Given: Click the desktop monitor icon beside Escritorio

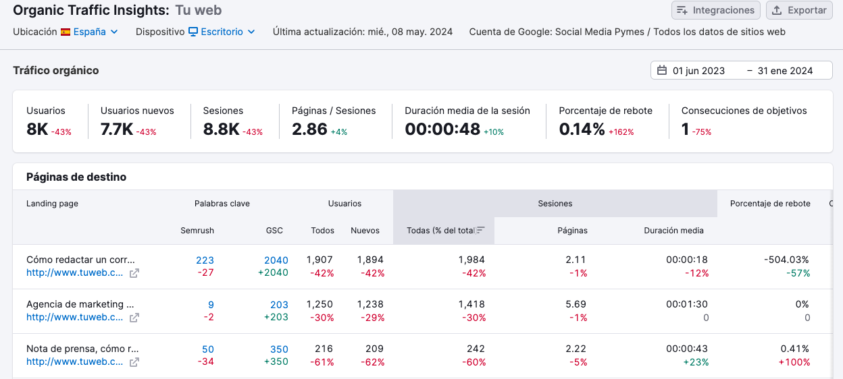Looking at the screenshot, I should coord(193,32).
